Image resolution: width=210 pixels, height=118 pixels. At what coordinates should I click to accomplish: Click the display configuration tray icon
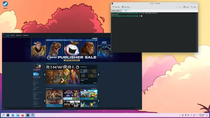[x=194, y=115]
